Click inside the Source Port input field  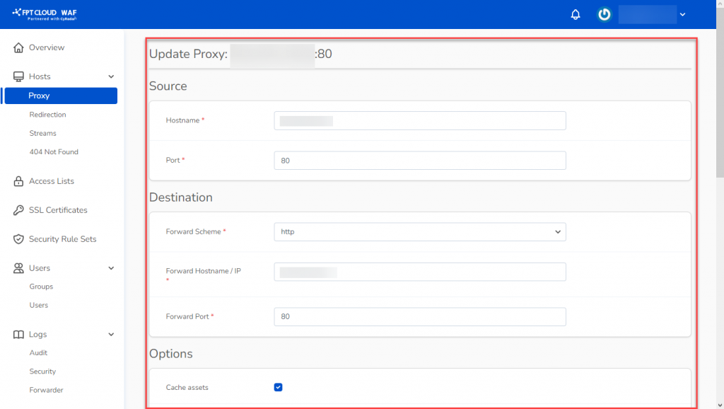[x=419, y=160]
